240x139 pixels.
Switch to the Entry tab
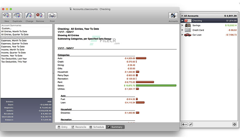point(63,127)
